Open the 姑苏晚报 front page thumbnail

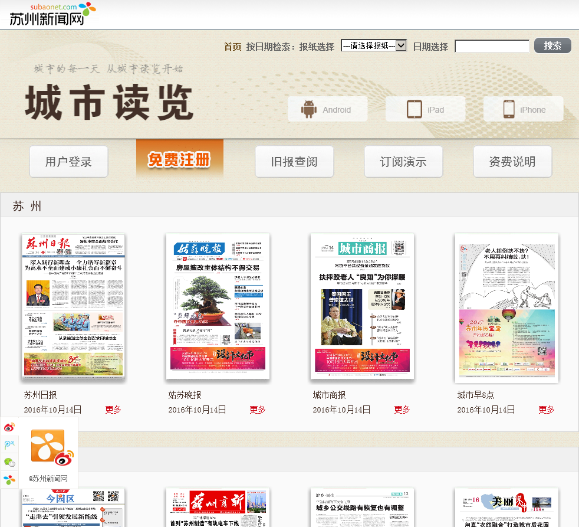218,306
